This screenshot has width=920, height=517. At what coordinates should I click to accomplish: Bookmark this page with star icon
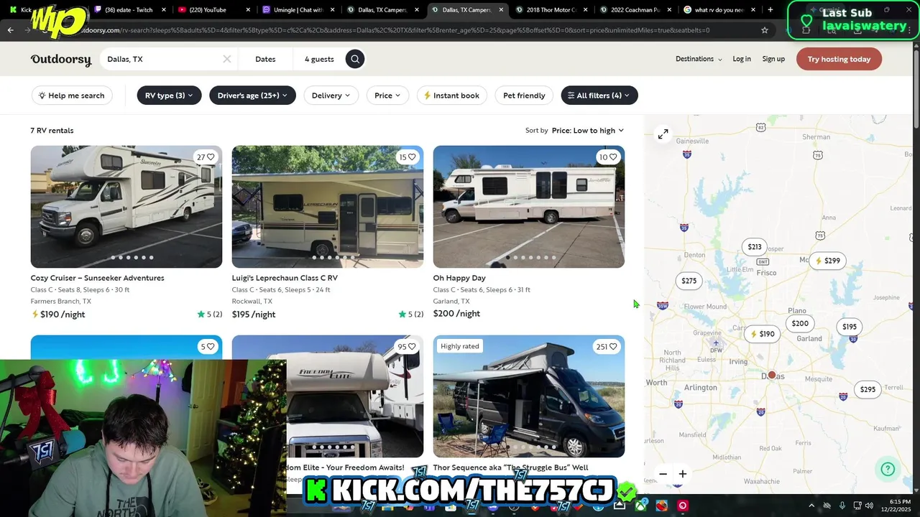pos(765,30)
